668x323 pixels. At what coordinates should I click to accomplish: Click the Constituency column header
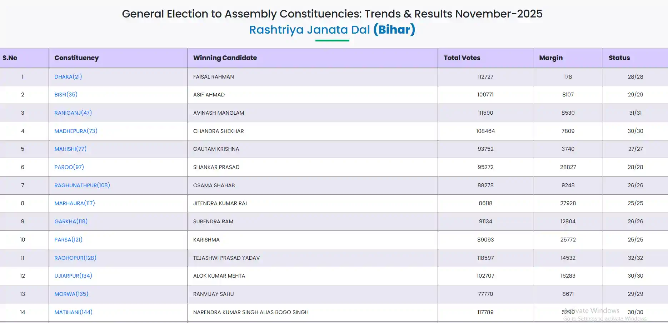pos(76,58)
